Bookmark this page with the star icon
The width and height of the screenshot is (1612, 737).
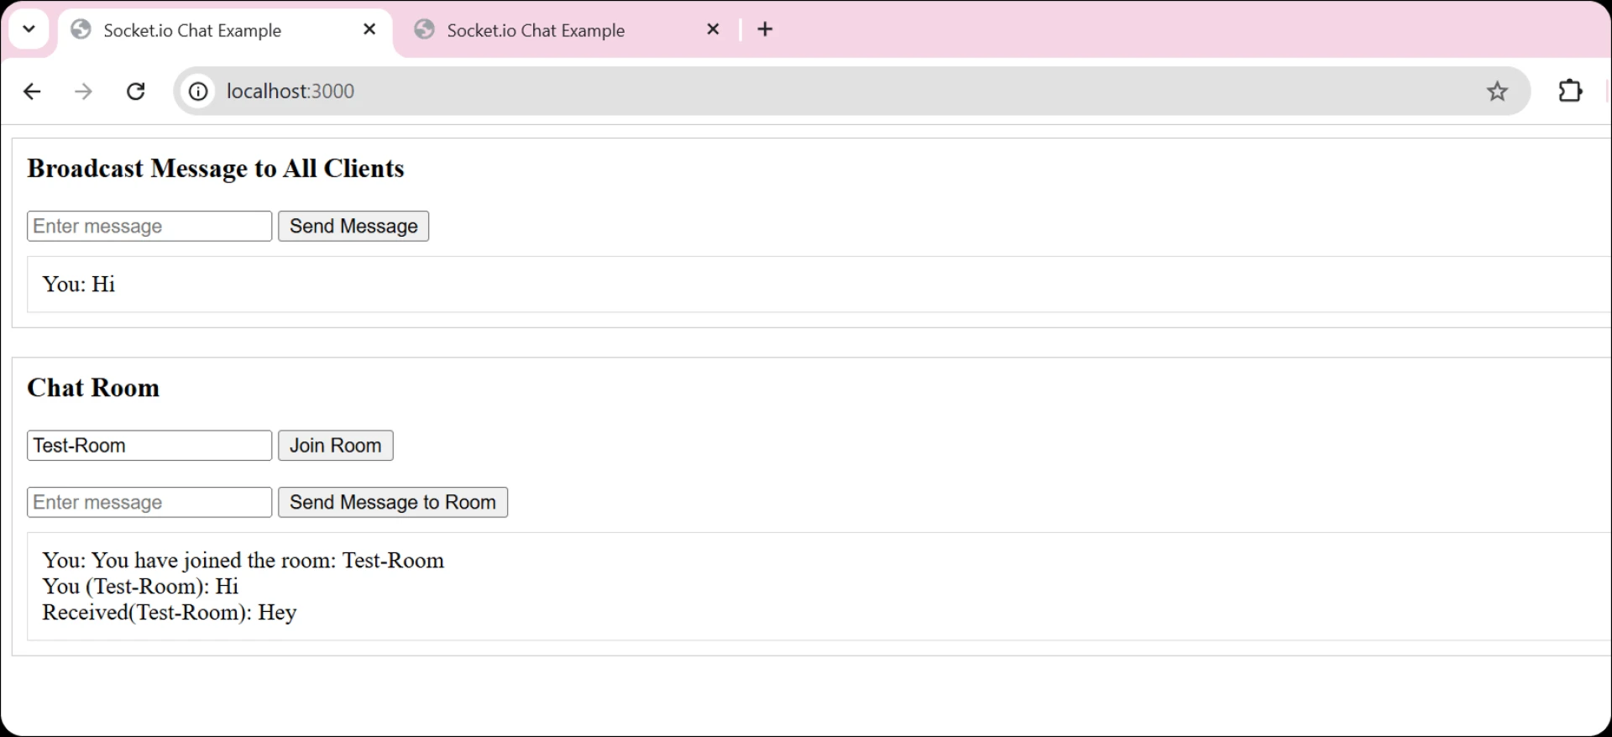click(x=1497, y=91)
